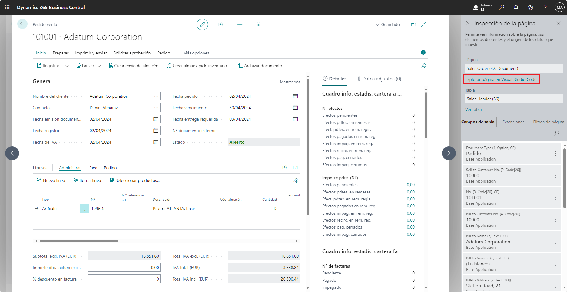
Task: Open the MA user account avatar
Action: 559,7
